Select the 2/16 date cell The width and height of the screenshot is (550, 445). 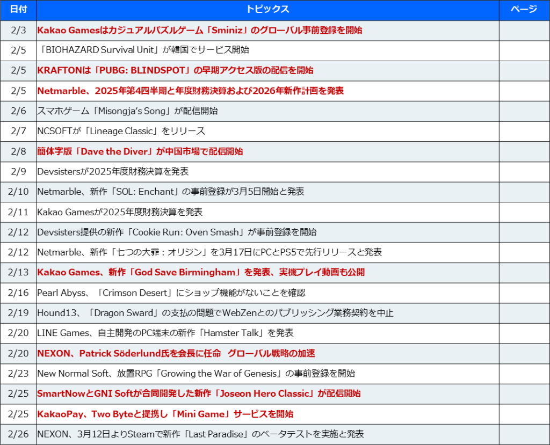pyautogui.click(x=18, y=293)
